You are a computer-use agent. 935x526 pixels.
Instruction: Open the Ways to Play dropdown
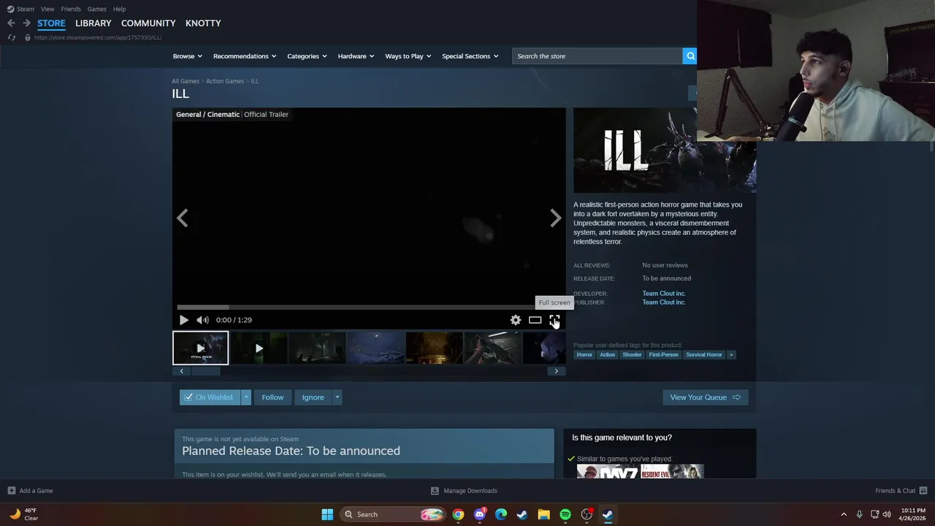pyautogui.click(x=408, y=56)
